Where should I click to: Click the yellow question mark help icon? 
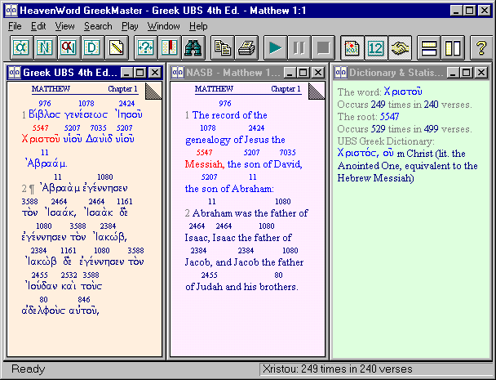pyautogui.click(x=481, y=48)
